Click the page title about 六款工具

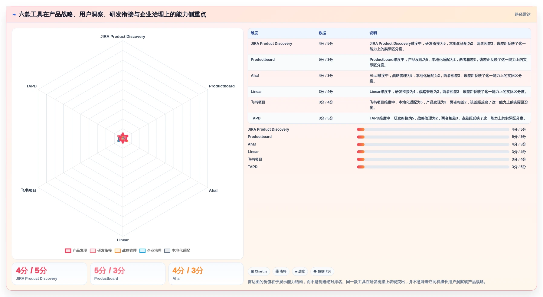click(112, 15)
